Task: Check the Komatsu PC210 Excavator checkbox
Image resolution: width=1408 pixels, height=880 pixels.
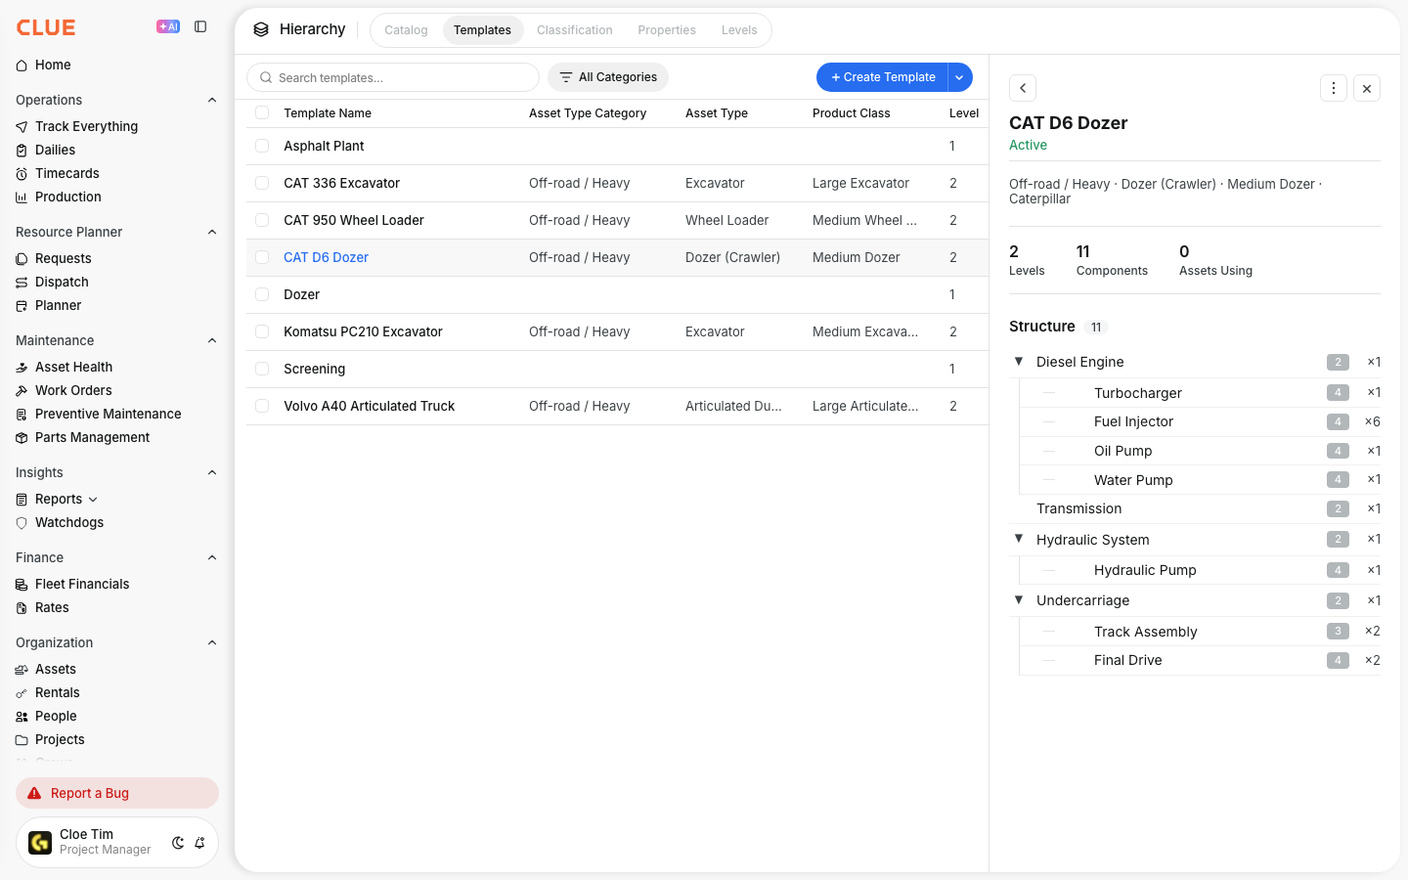Action: [262, 331]
